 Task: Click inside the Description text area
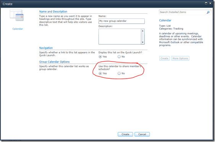pyautogui.click(x=120, y=37)
